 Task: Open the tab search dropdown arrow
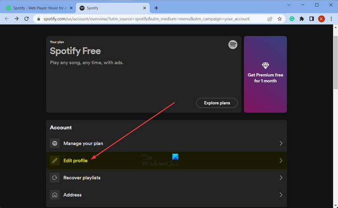pyautogui.click(x=289, y=5)
